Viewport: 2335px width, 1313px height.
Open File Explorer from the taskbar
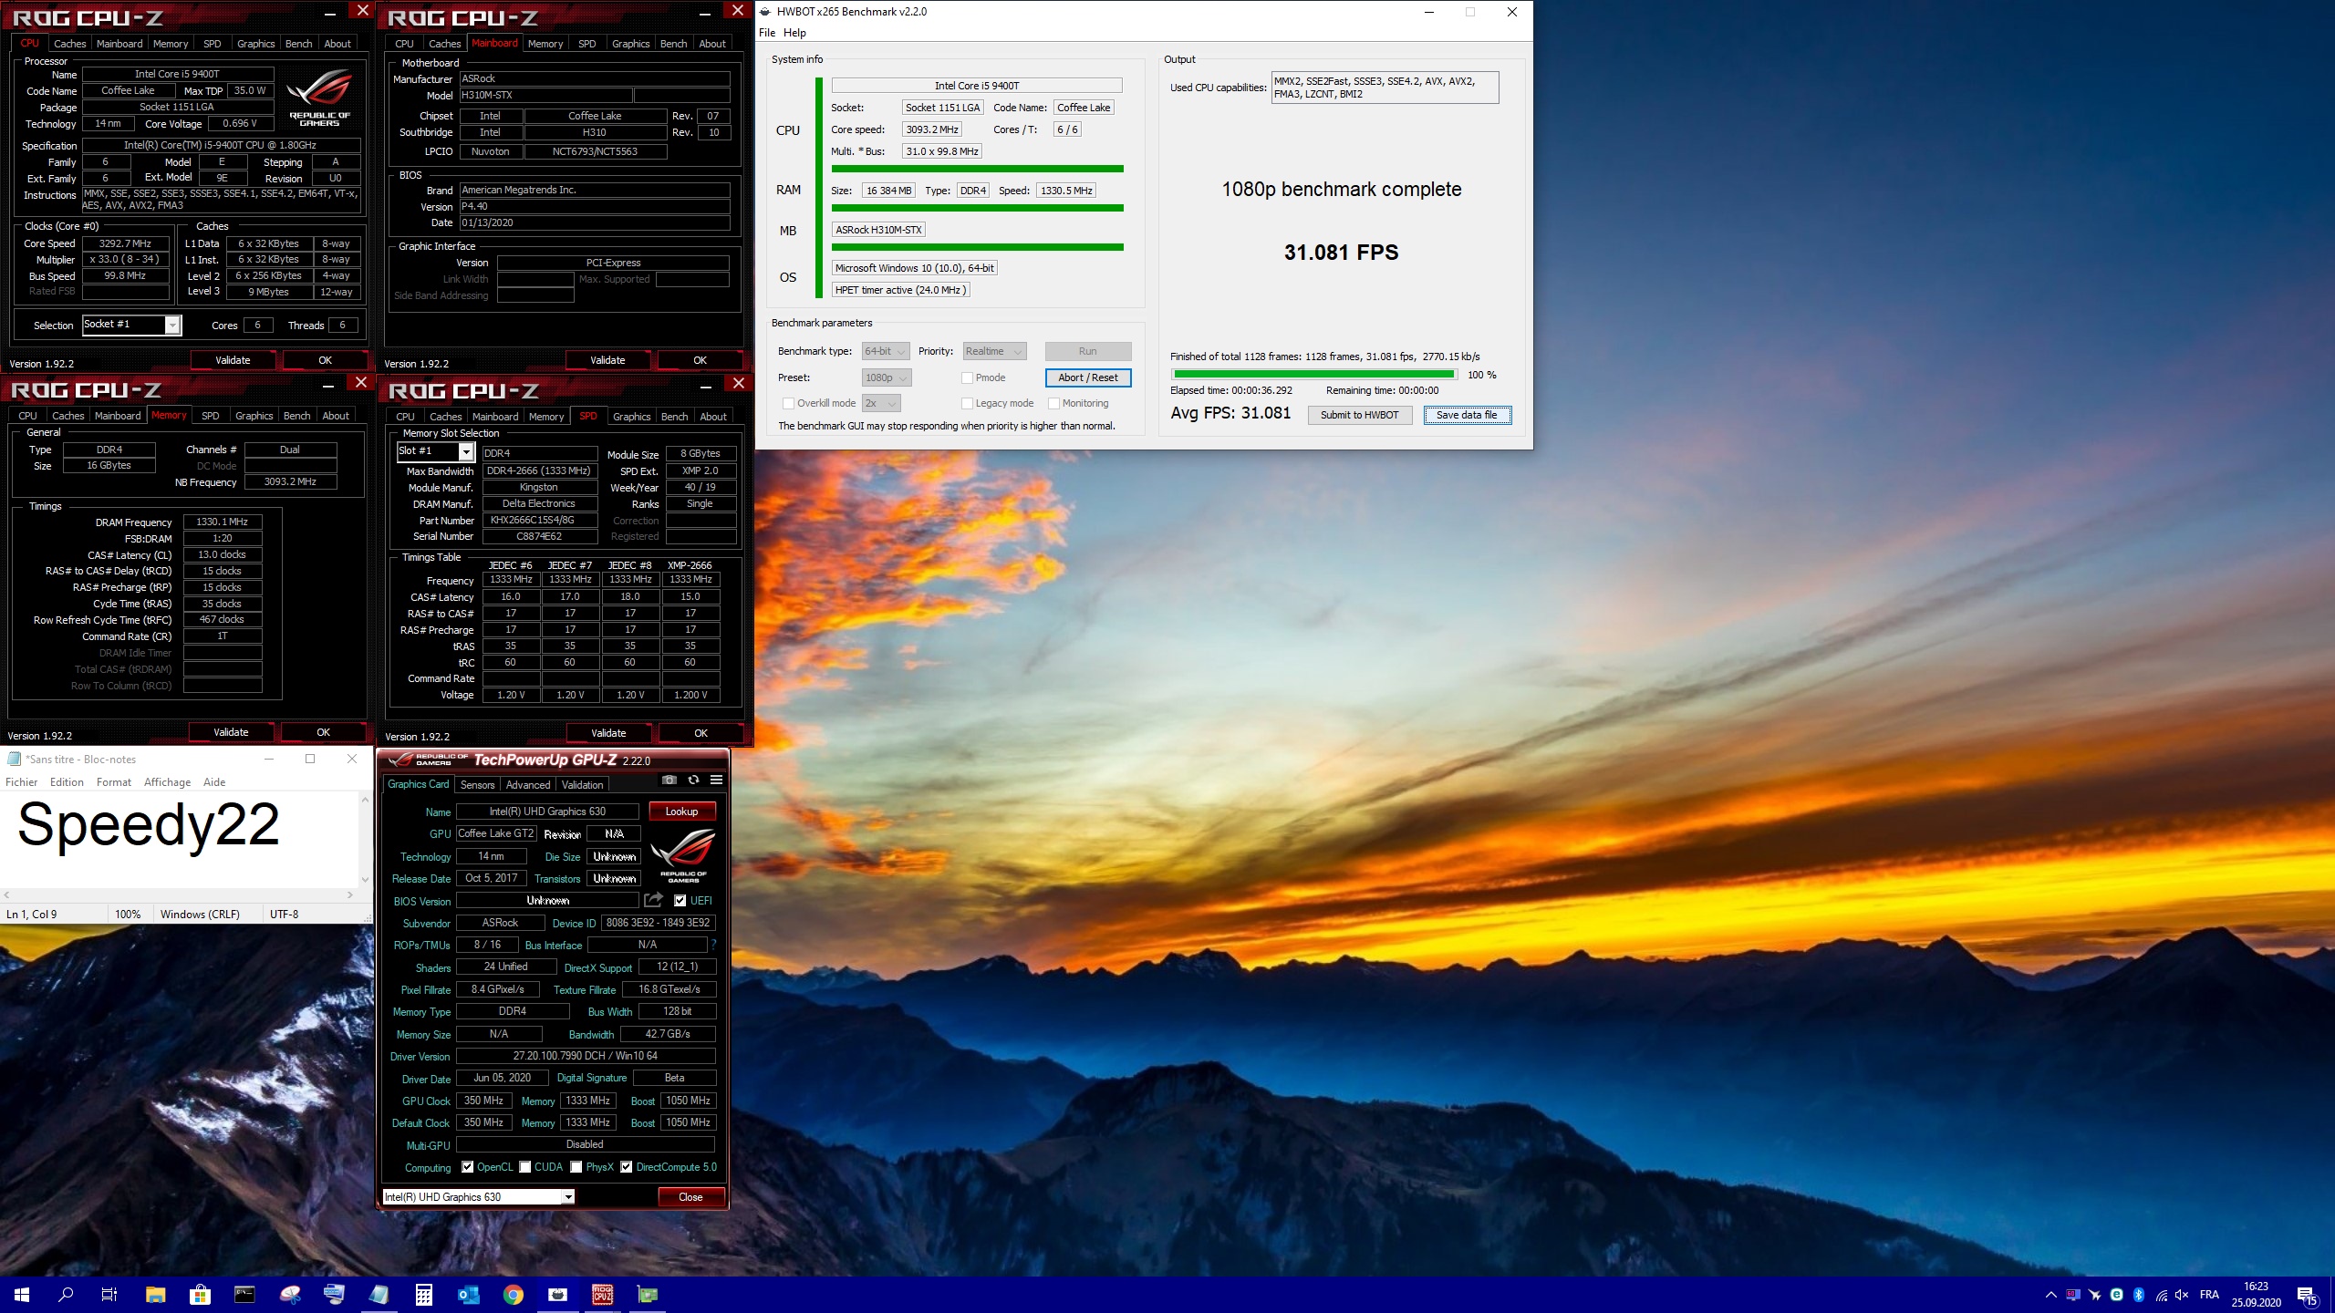(x=155, y=1295)
